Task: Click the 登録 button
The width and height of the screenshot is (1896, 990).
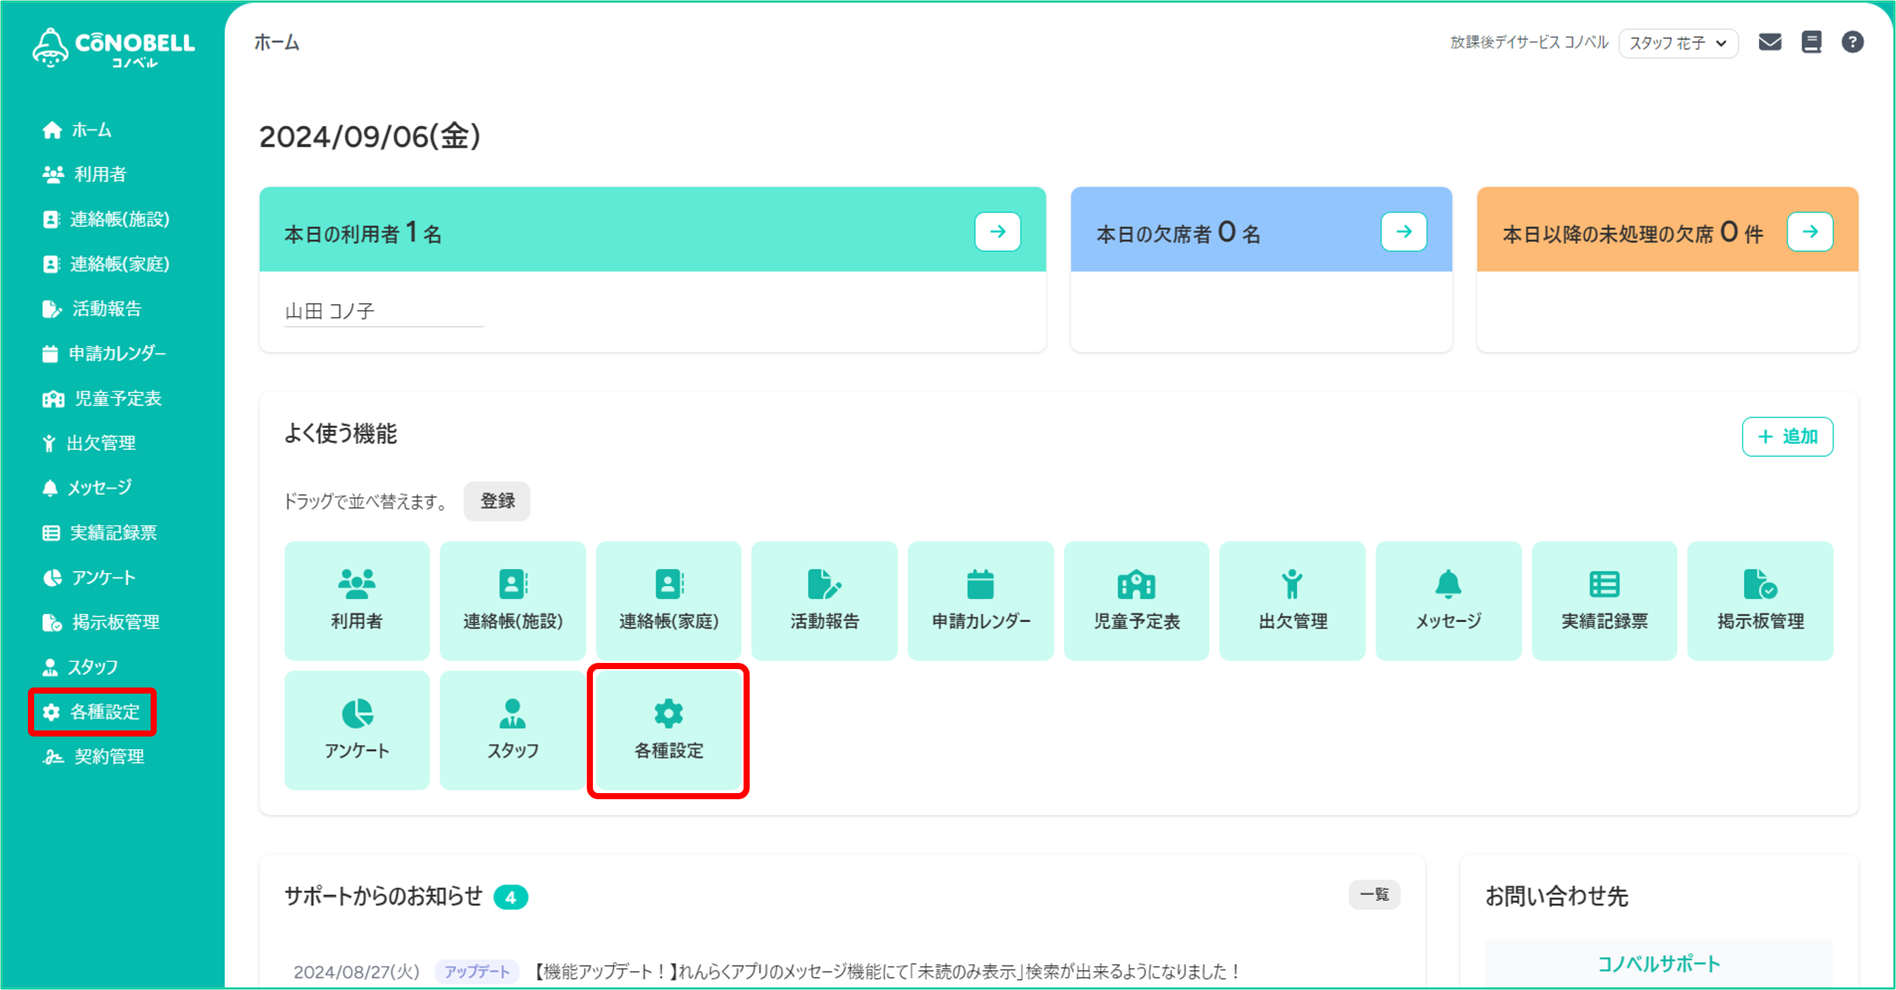Action: point(497,501)
